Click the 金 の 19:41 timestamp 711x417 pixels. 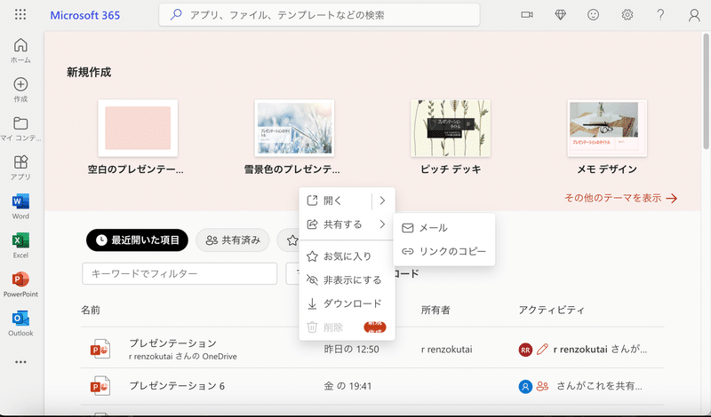pyautogui.click(x=348, y=386)
